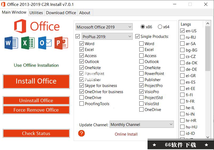Check the hu-HU language checkbox
214x150 pixels.
[182, 127]
